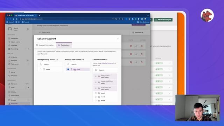Open Accounts in the sidebar
This screenshot has width=224, height=126.
[x=14, y=104]
